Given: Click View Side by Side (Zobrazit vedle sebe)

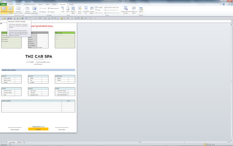Looking at the screenshot, I should [112, 7].
